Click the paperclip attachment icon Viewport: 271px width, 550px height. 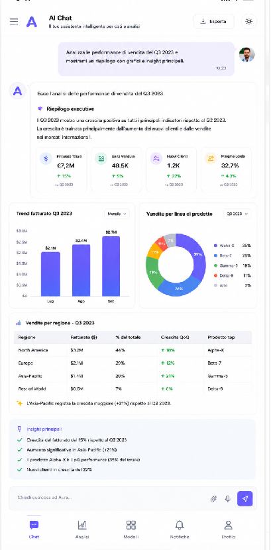click(x=213, y=498)
